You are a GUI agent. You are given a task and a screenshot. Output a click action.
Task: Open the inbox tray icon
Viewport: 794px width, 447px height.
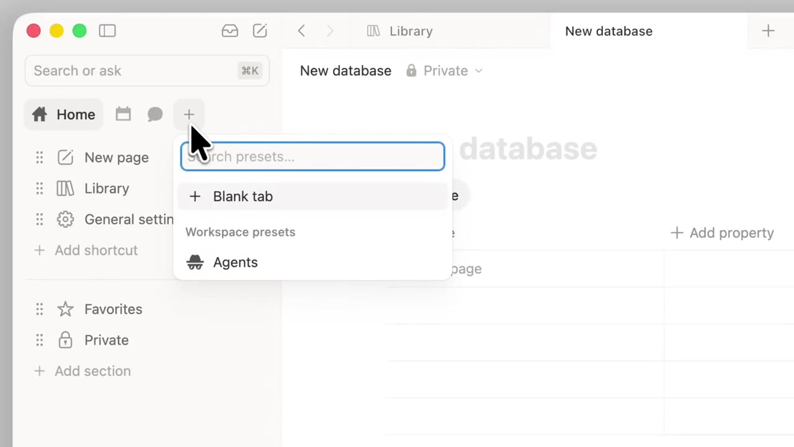(230, 30)
